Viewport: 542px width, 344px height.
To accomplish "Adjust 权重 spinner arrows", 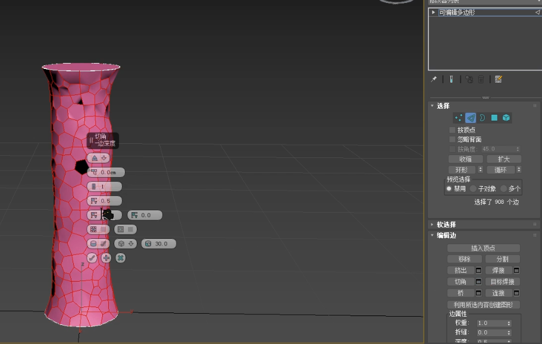I will click(509, 323).
